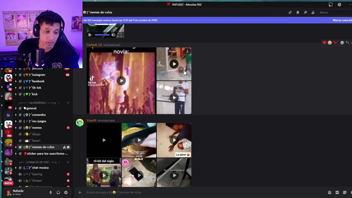Open the tik-tok channel
Viewport: 352px width, 198px height.
click(44, 88)
